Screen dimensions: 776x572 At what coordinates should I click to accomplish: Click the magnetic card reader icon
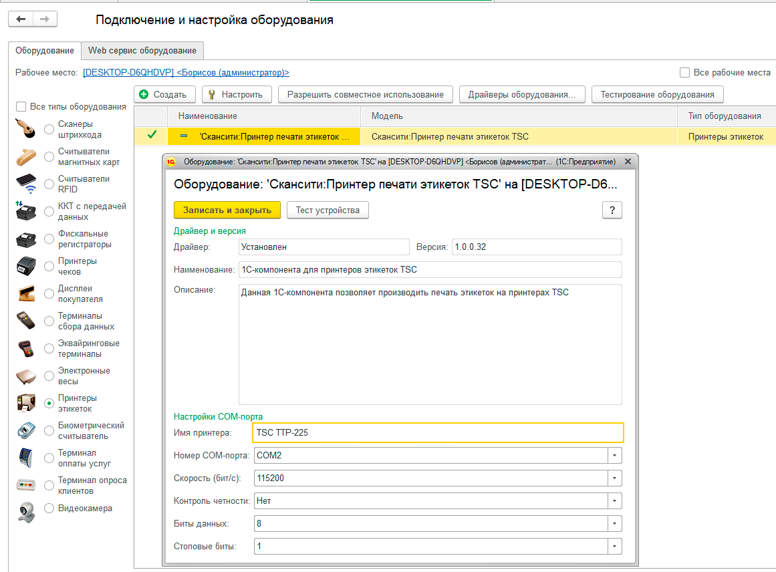25,157
